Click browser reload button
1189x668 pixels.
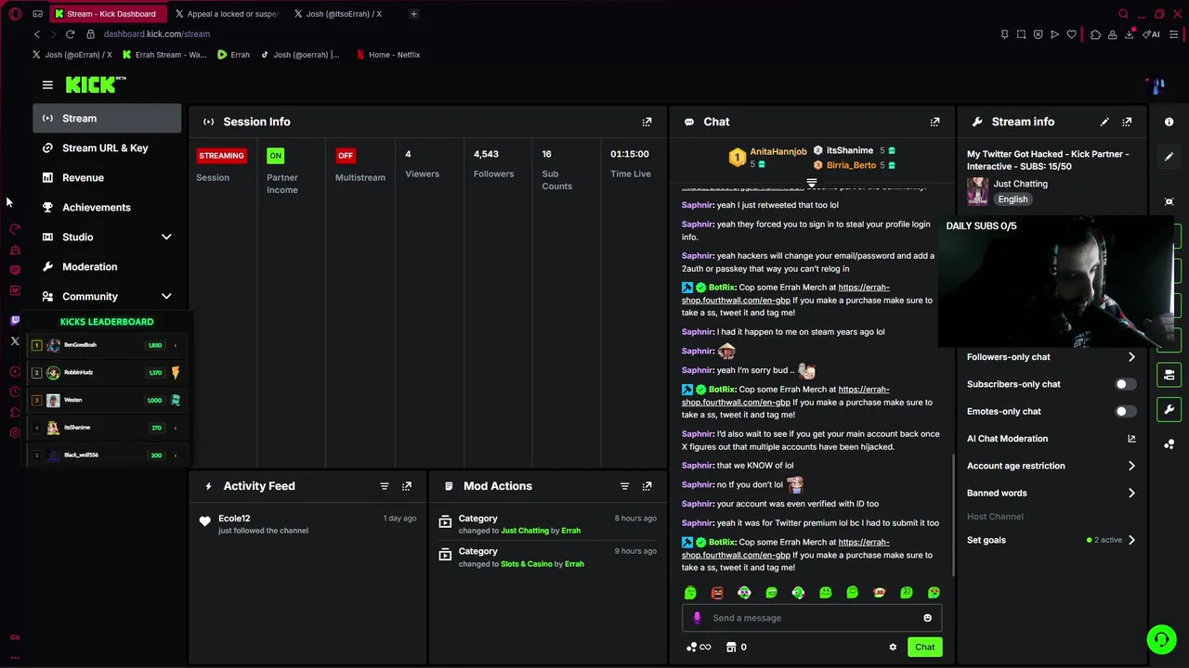(x=70, y=34)
